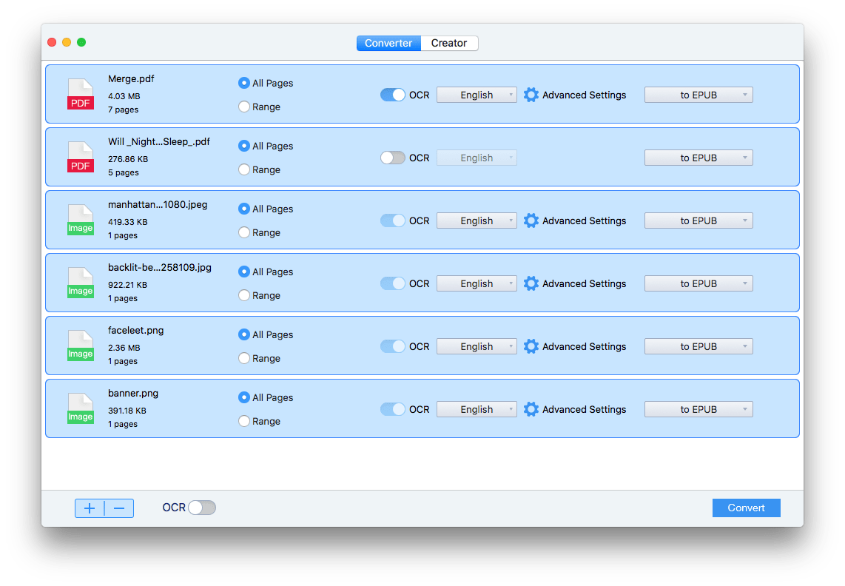Add a file with the plus button
Screen dimensions: 845x586
pos(90,508)
